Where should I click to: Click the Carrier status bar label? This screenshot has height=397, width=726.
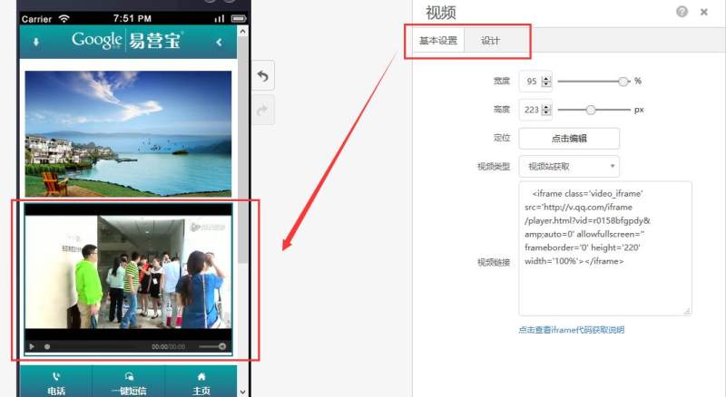pyautogui.click(x=36, y=19)
